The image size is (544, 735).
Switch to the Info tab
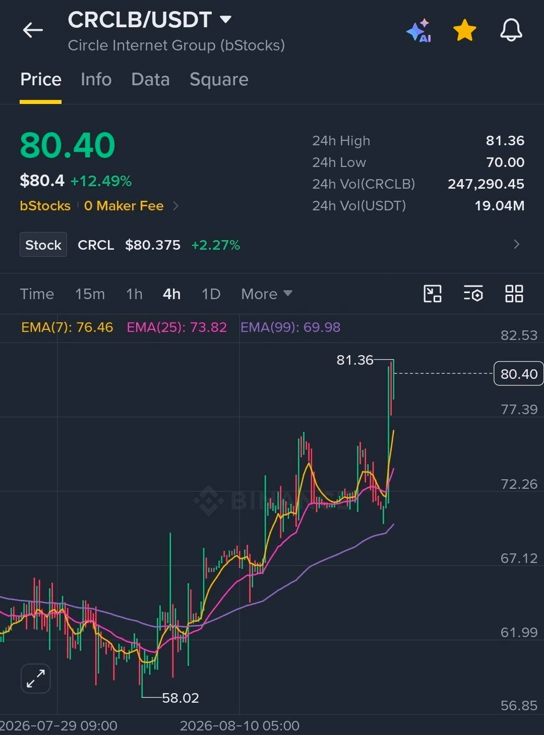click(96, 80)
